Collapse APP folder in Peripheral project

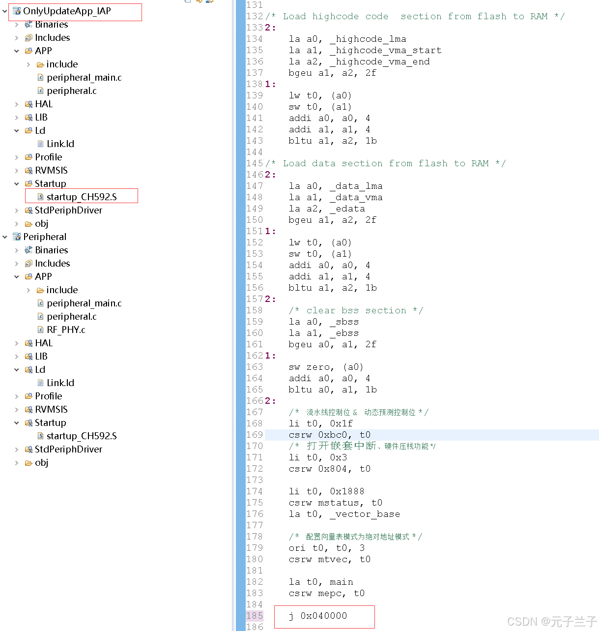point(17,276)
